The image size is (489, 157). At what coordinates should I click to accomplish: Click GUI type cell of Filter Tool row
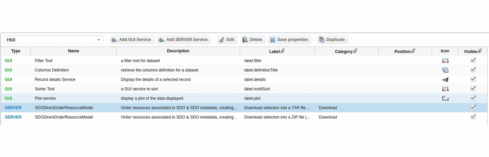point(8,61)
